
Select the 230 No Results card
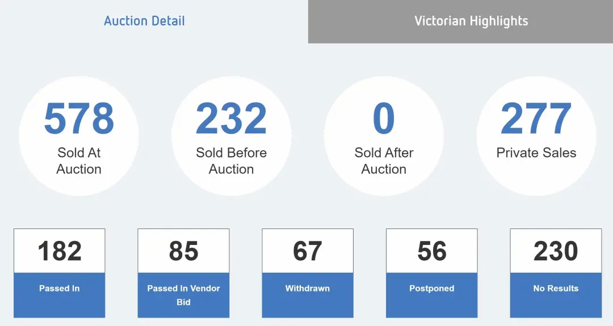coord(556,273)
